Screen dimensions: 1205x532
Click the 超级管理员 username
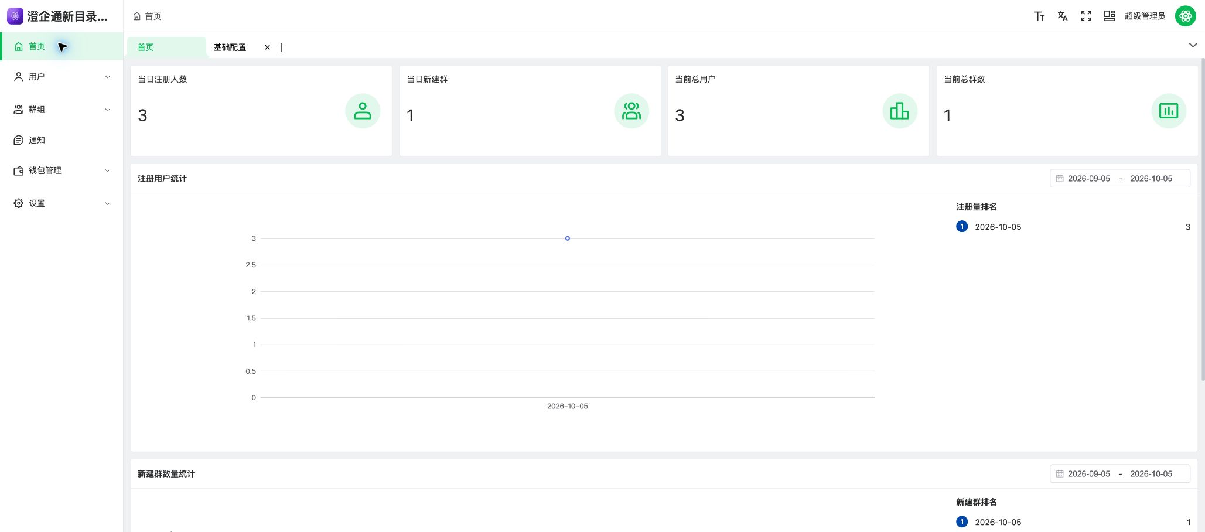coord(1145,16)
